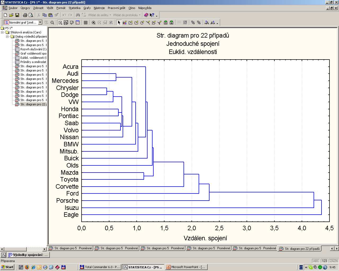Decrease font size with the AA down icon
Image resolution: width=339 pixels, height=271 pixels.
click(213, 22)
